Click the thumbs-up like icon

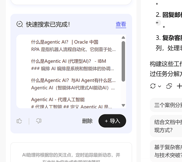[19, 121]
